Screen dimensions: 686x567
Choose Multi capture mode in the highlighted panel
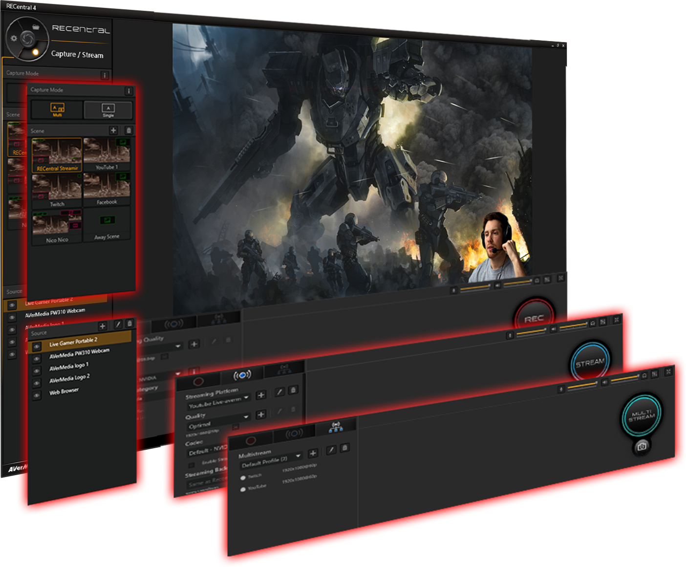[x=57, y=109]
